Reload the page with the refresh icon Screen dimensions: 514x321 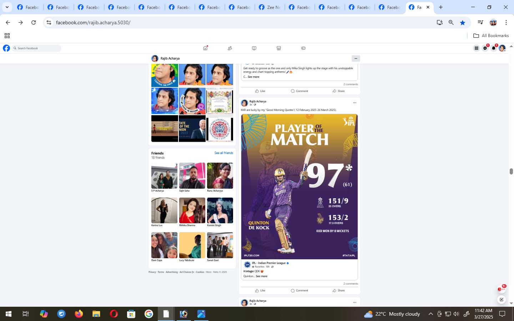(x=34, y=22)
